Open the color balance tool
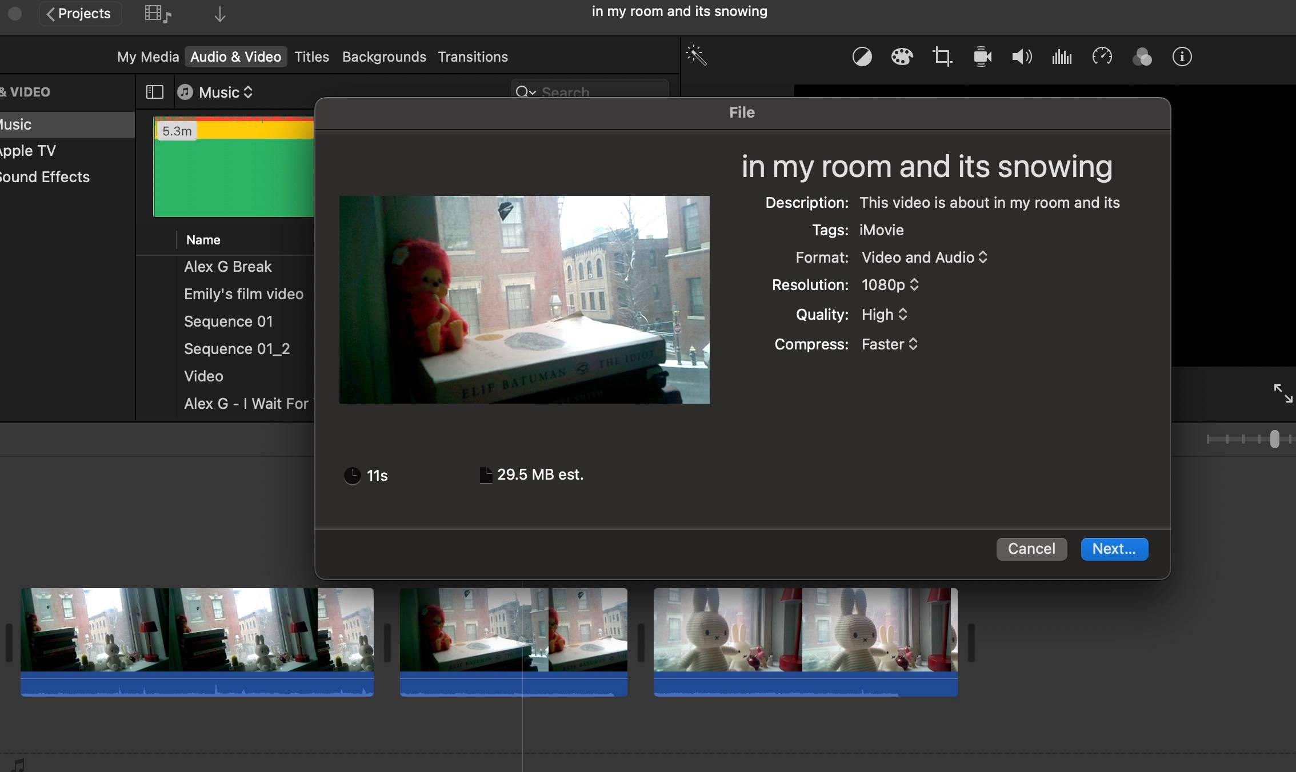This screenshot has width=1296, height=772. [x=862, y=57]
